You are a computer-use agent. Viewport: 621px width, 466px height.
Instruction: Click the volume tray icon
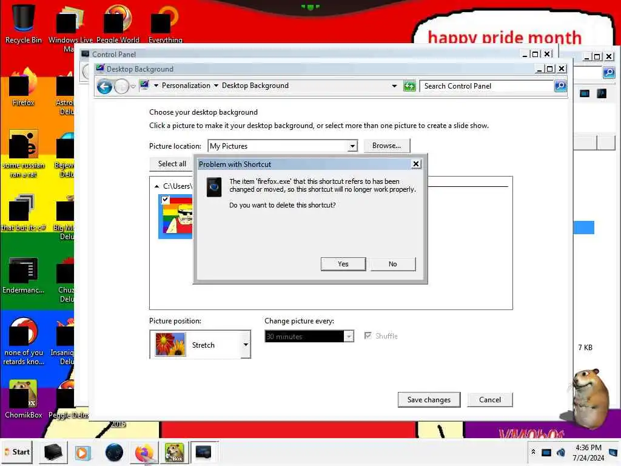click(x=560, y=452)
